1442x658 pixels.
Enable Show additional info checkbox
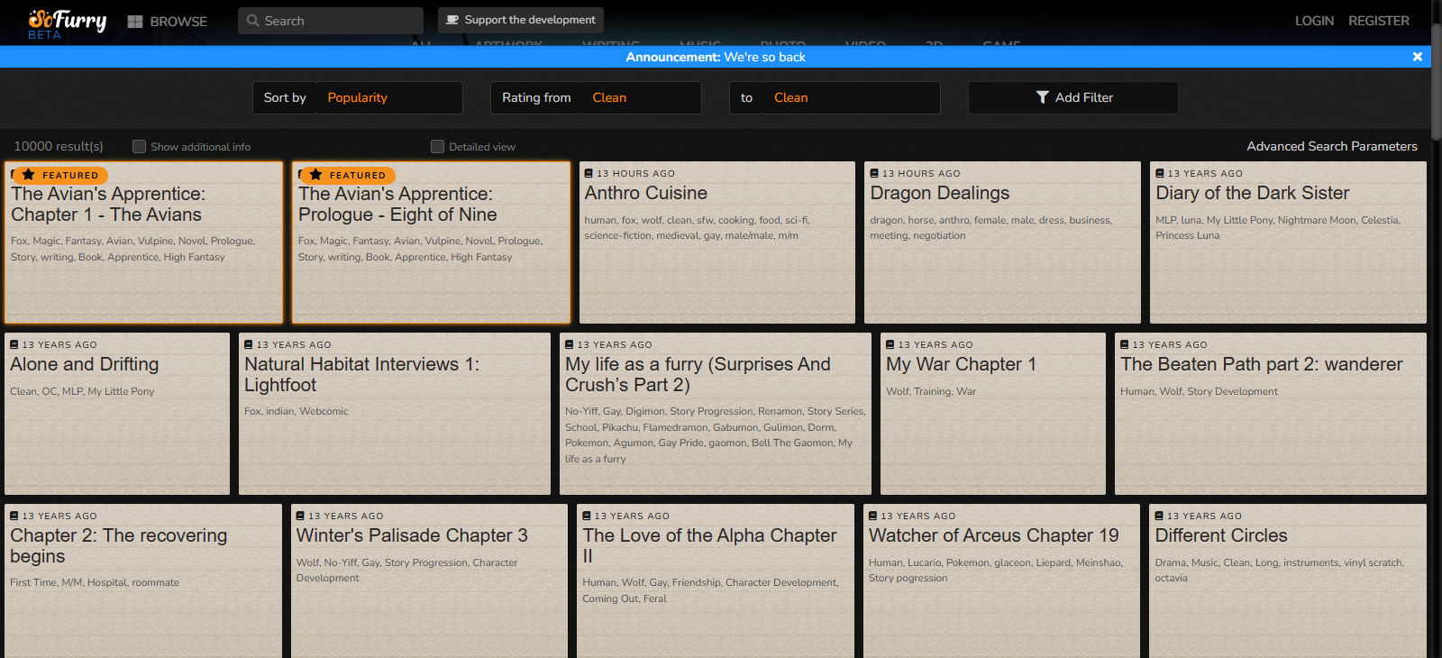pyautogui.click(x=139, y=147)
